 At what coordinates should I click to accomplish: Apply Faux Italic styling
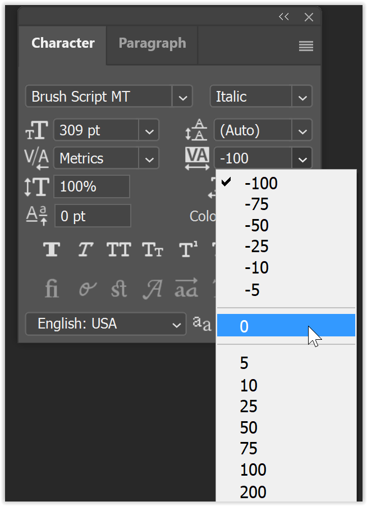85,250
